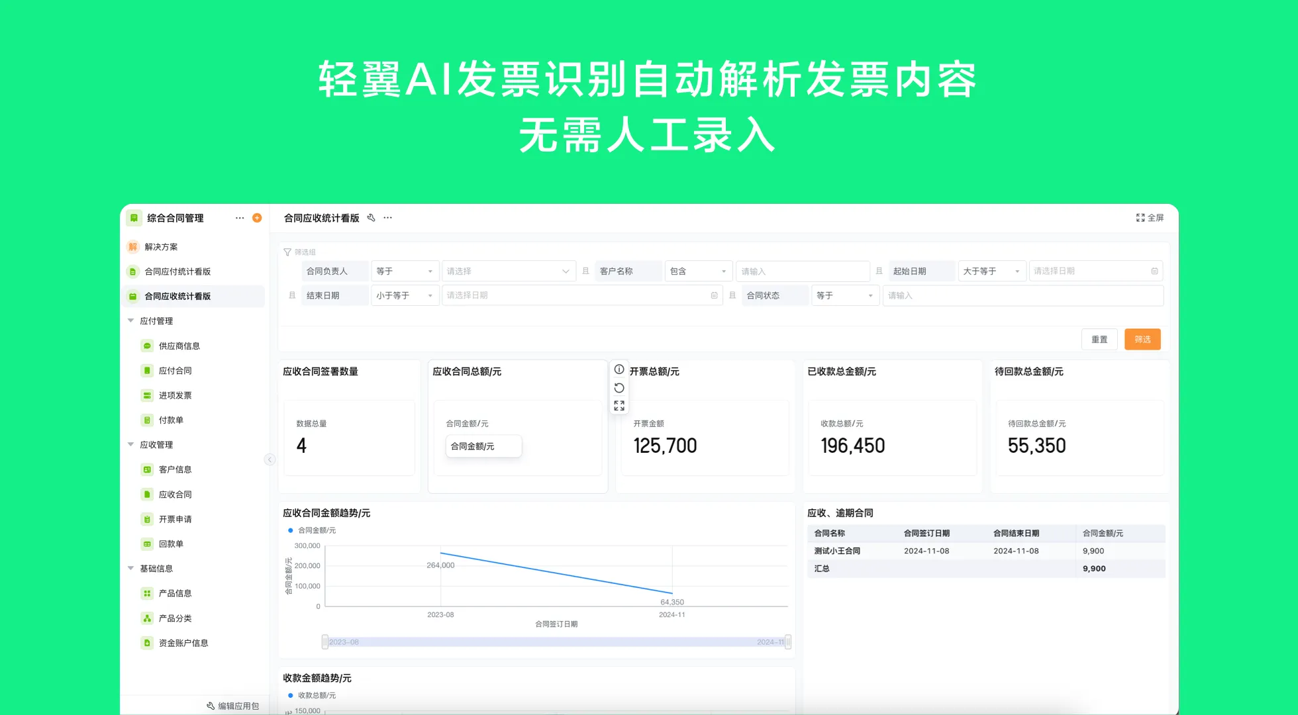This screenshot has height=715, width=1298.
Task: Open dashboard settings with the wrench icon
Action: point(371,217)
